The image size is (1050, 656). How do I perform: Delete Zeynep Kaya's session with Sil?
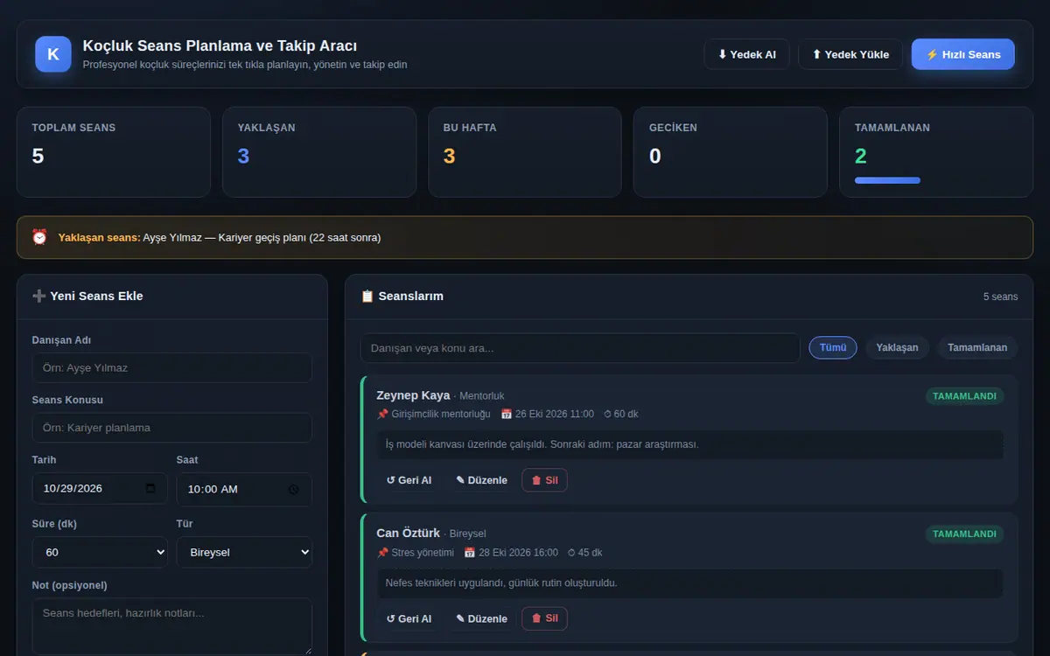click(x=544, y=480)
